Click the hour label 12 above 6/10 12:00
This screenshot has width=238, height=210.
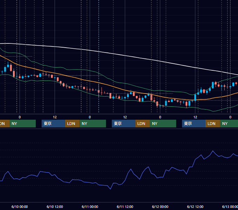click(55, 117)
